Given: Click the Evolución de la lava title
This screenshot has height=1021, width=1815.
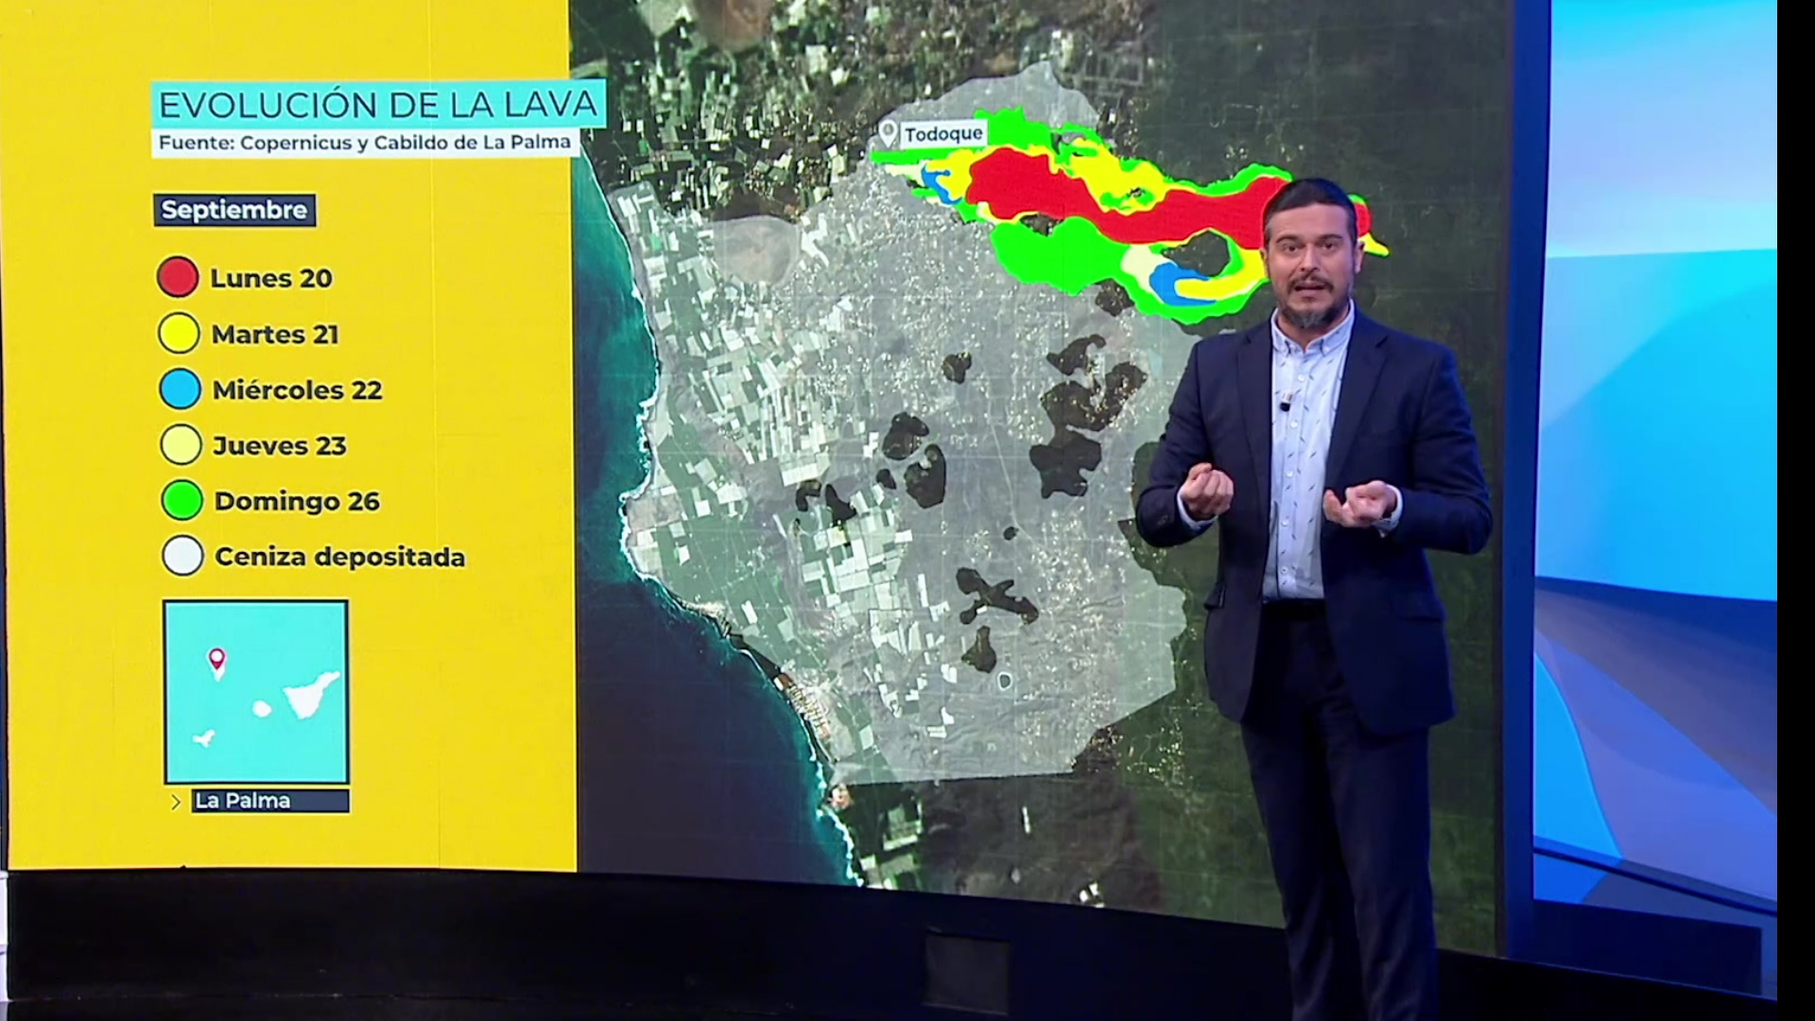Looking at the screenshot, I should click(x=378, y=105).
